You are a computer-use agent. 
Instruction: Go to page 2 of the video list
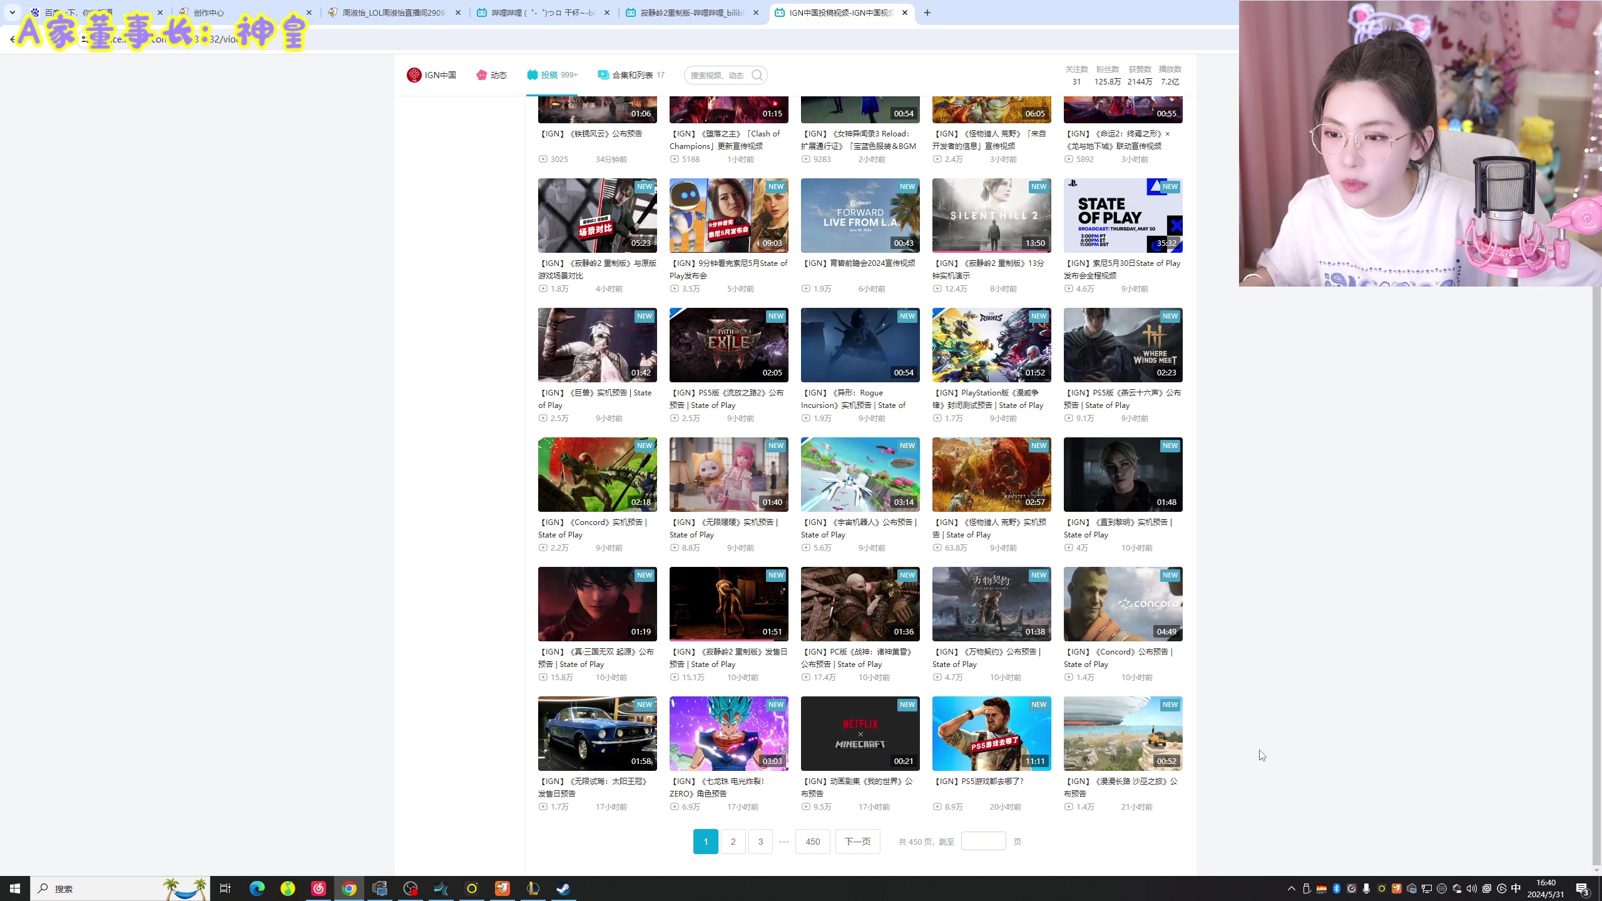(x=733, y=842)
